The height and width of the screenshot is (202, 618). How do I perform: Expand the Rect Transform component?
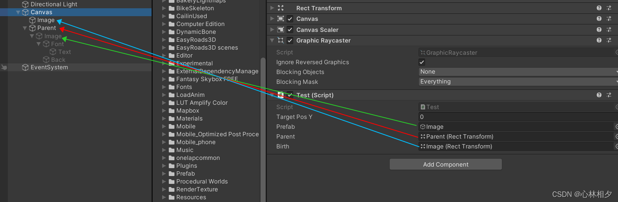(x=272, y=8)
